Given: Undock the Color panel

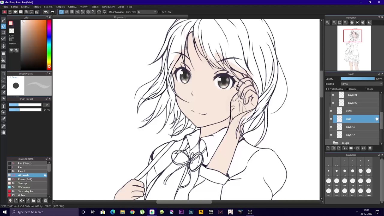Looking at the screenshot, I should click(46, 17).
